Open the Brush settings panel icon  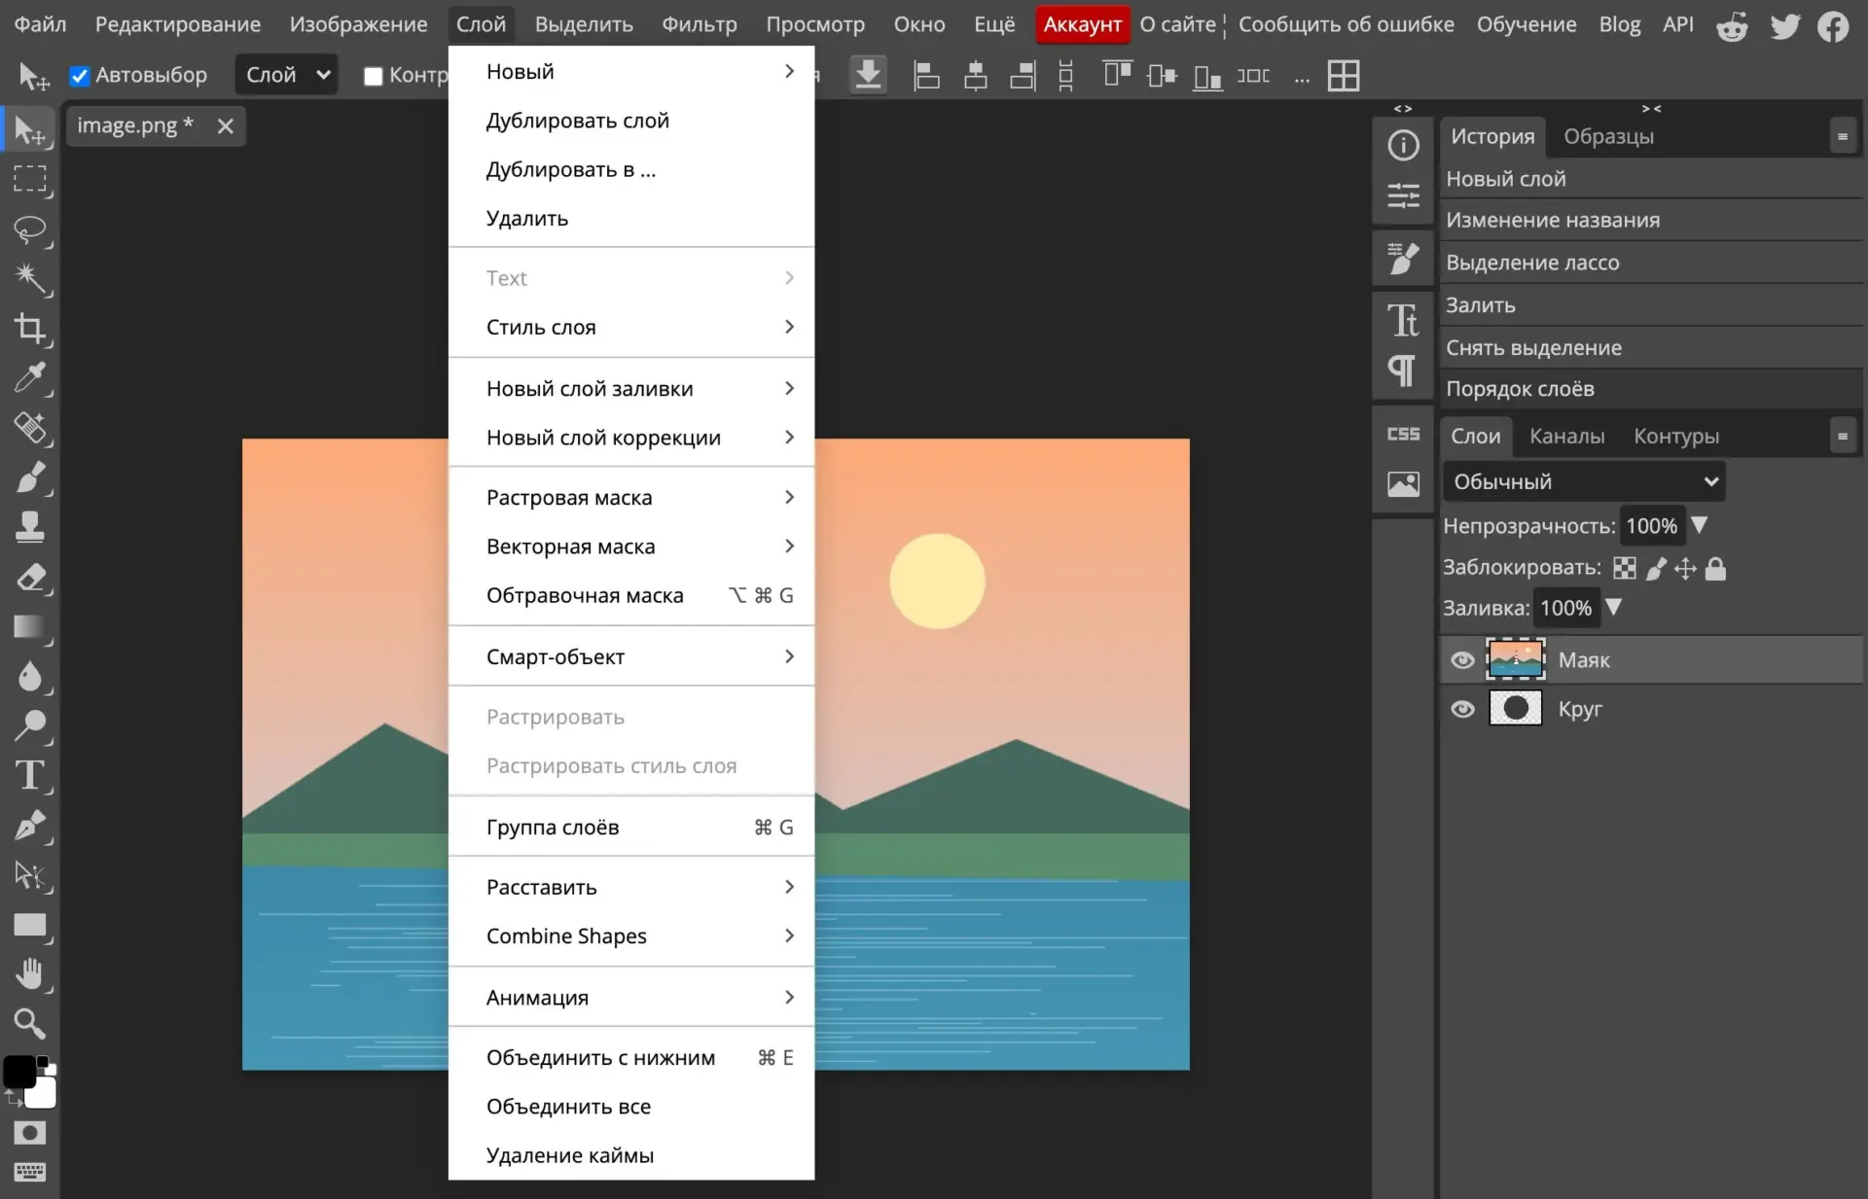1403,259
